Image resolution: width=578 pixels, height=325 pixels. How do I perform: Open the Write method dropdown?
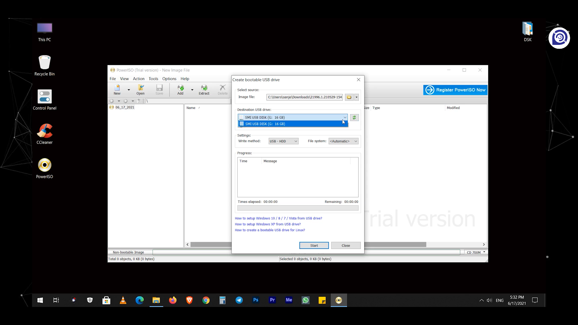tap(284, 141)
